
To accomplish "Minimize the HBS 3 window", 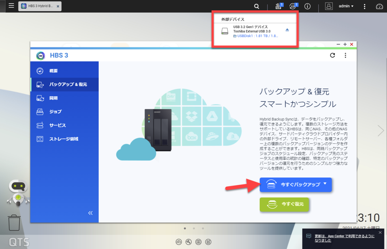I will 338,44.
